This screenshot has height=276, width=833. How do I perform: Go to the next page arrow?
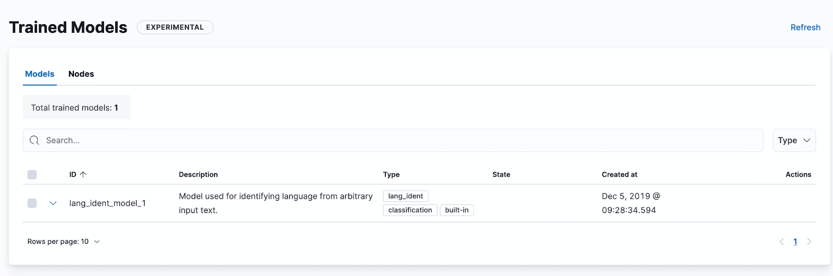click(809, 242)
